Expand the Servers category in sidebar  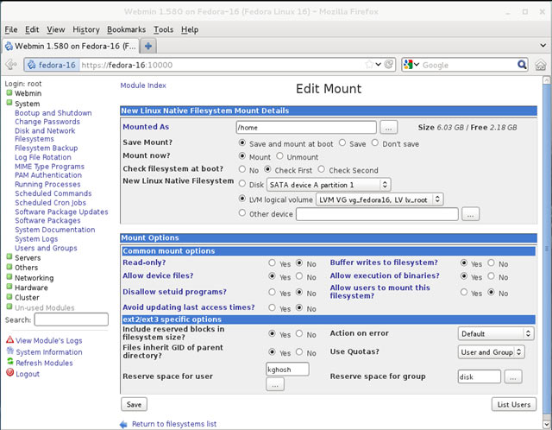point(28,257)
